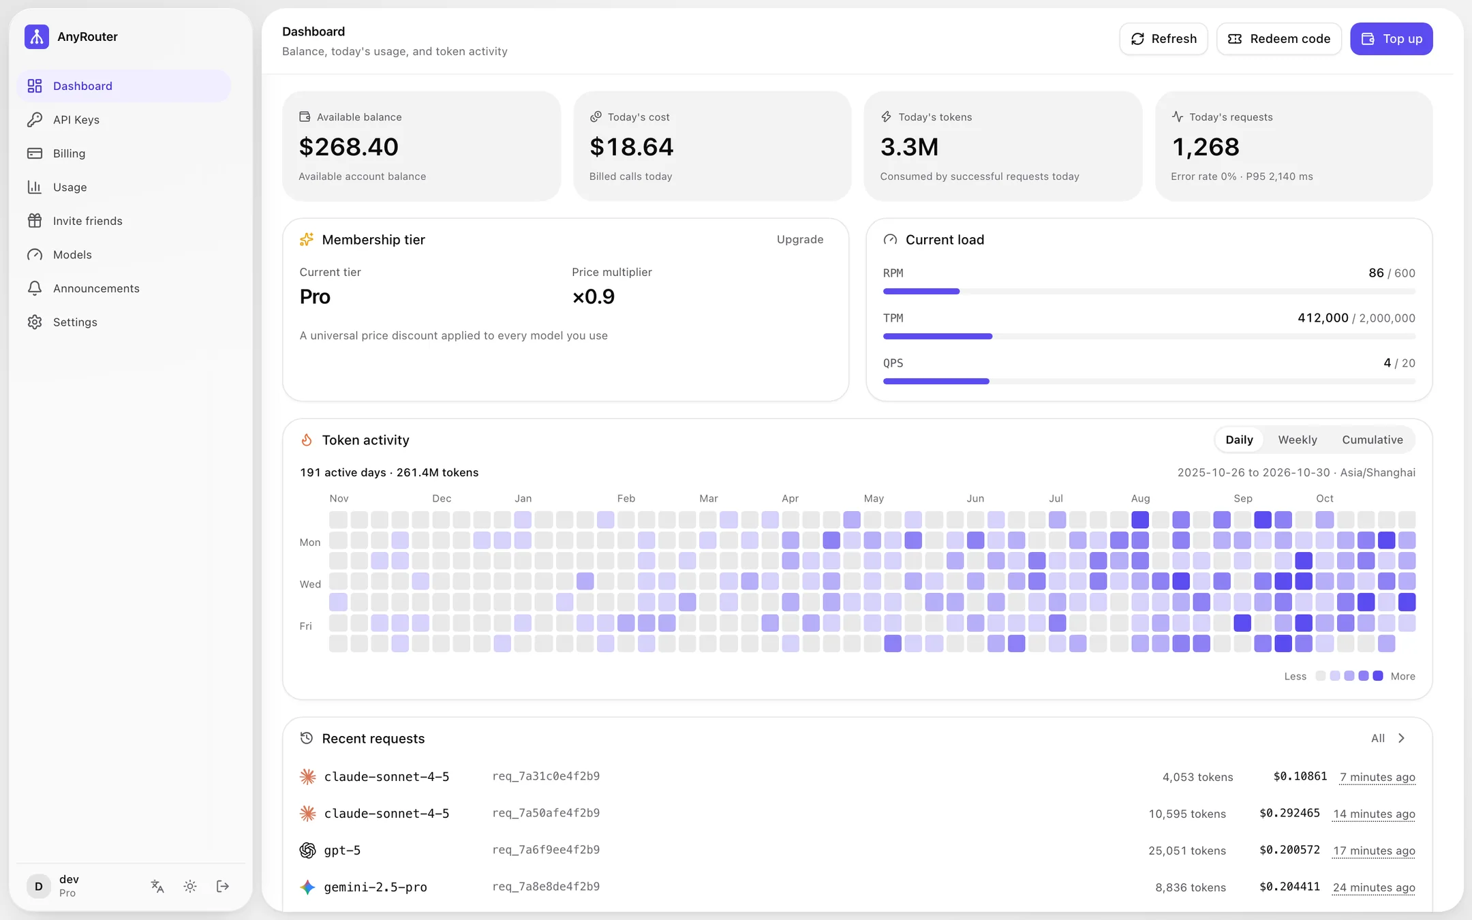Viewport: 1472px width, 920px height.
Task: Click the $0.204411 cost value
Action: tap(1290, 887)
